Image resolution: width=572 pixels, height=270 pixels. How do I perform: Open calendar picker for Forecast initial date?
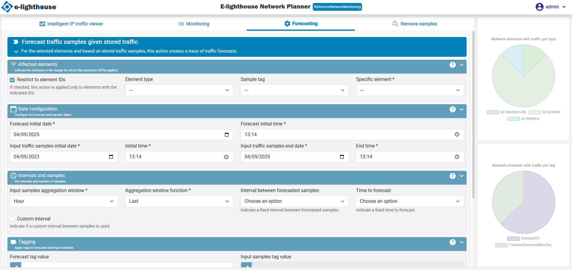point(226,135)
